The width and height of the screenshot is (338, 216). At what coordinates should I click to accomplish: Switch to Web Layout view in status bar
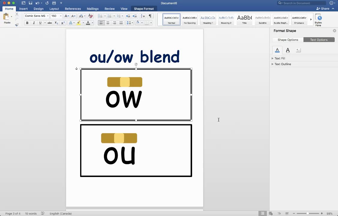click(x=271, y=213)
